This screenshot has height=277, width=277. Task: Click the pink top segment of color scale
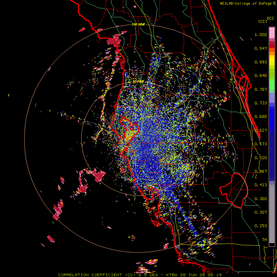[272, 33]
